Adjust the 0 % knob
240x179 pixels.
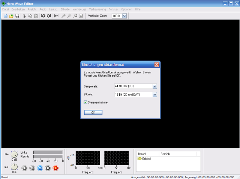14,167
